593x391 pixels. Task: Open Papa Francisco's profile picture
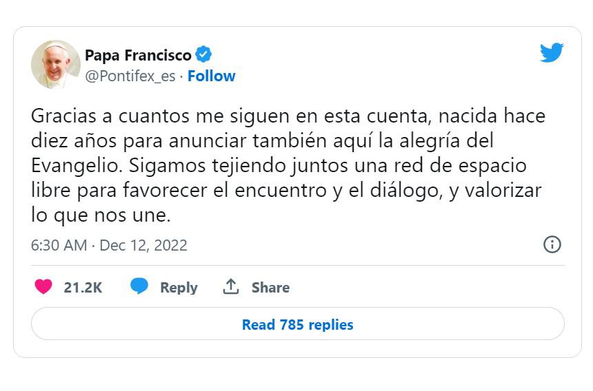point(55,64)
